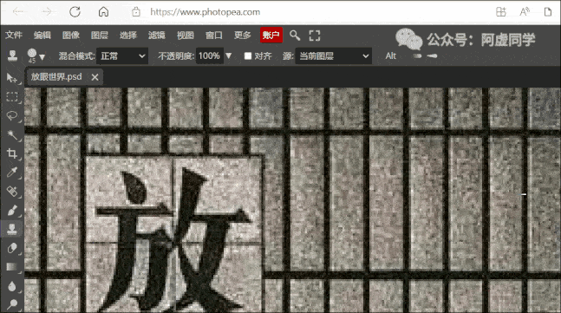This screenshot has width=561, height=313.
Task: Select the Move tool
Action: tap(11, 78)
